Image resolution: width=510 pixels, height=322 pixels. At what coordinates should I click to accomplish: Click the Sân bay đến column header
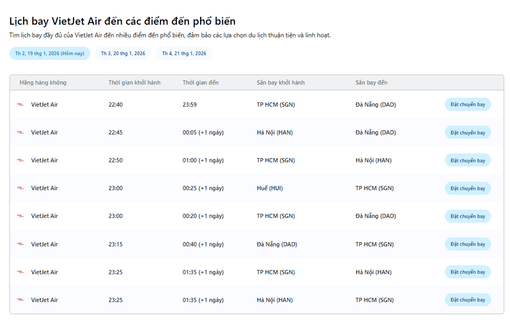[x=371, y=82]
